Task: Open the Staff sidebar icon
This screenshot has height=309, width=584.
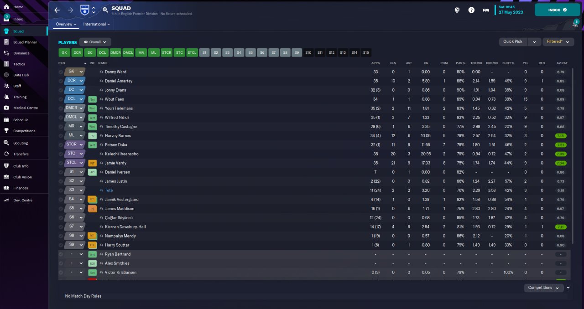Action: coord(6,86)
